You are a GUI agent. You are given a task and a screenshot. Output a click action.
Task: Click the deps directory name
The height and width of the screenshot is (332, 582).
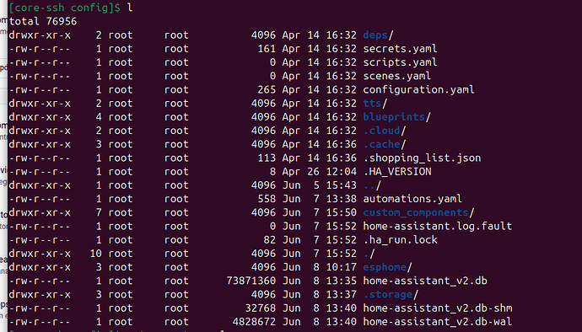[x=375, y=35]
